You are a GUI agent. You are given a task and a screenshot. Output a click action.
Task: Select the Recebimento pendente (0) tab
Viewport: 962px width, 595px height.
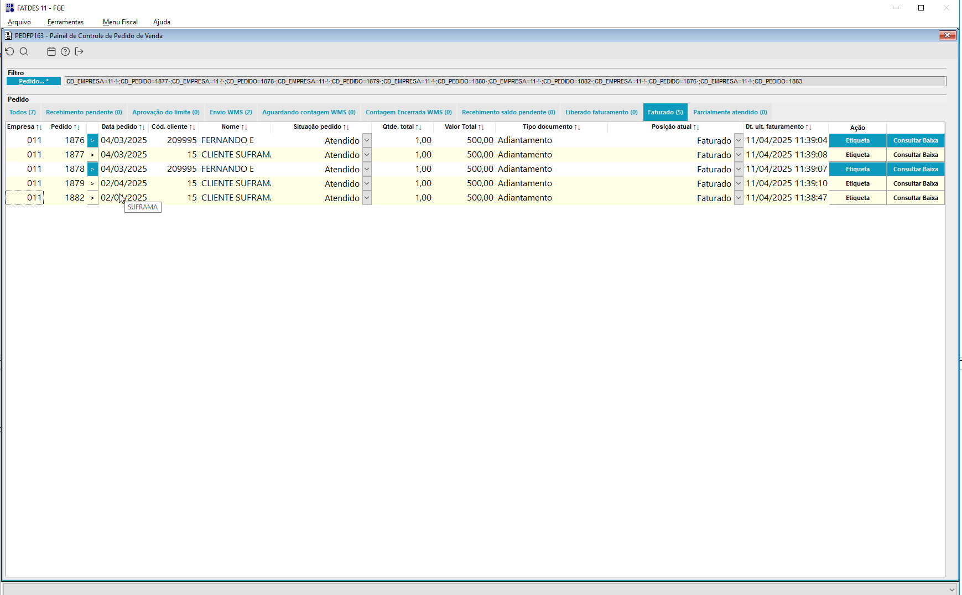point(84,112)
